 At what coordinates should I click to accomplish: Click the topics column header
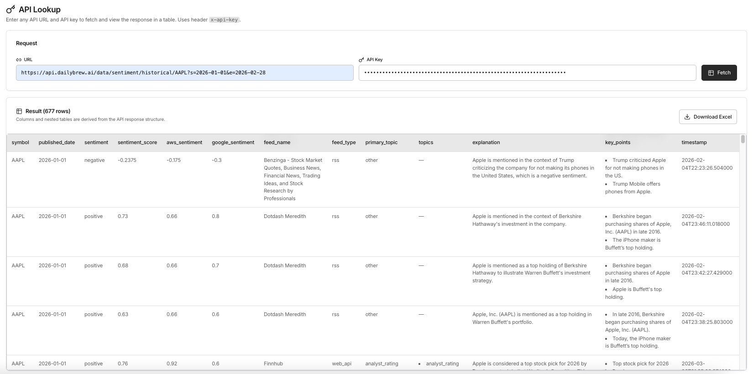[x=426, y=142]
